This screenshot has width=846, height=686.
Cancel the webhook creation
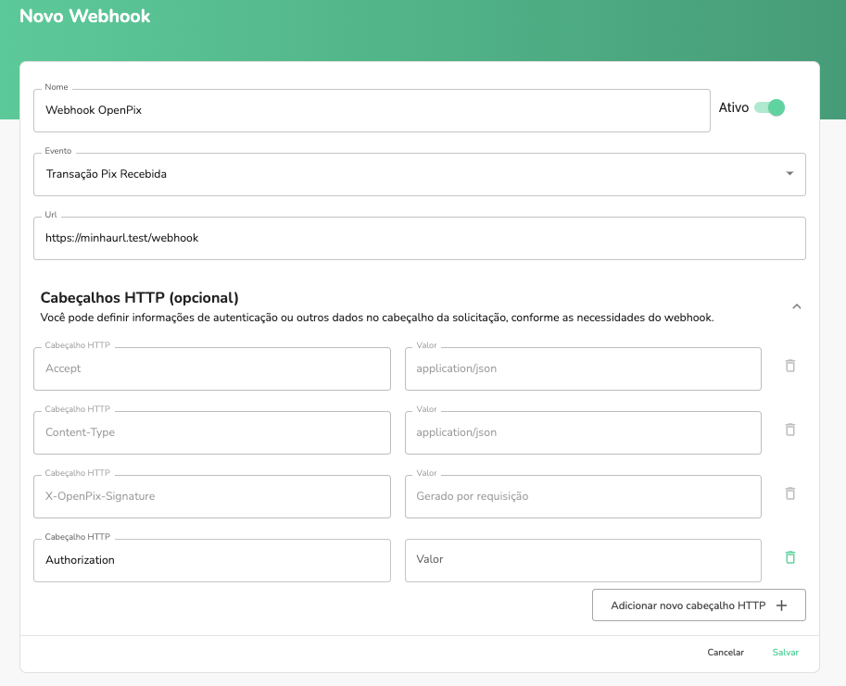(726, 652)
